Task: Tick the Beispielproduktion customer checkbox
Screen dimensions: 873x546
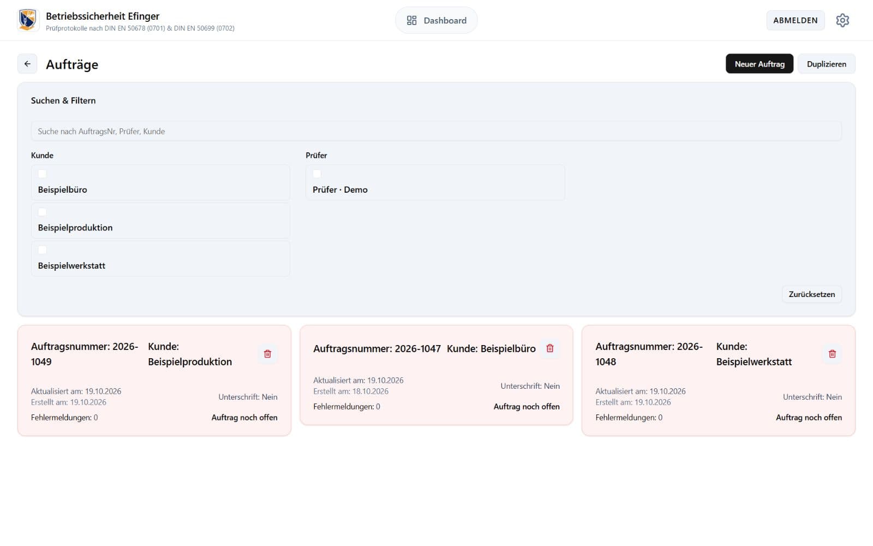Action: pos(42,212)
